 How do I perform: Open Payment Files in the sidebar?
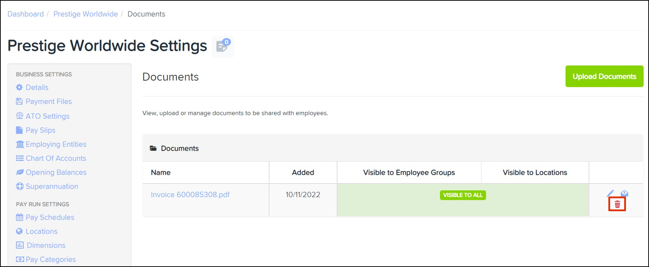49,101
